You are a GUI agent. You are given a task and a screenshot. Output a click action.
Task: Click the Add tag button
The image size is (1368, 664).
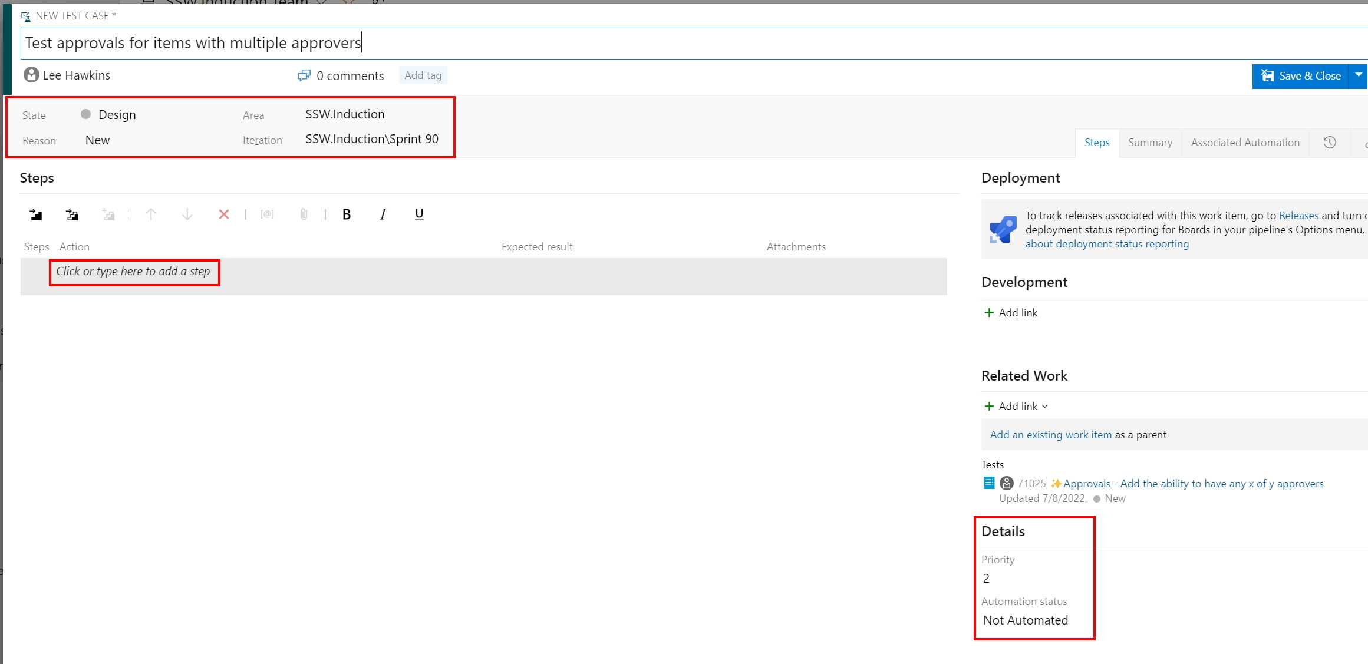[x=423, y=75]
